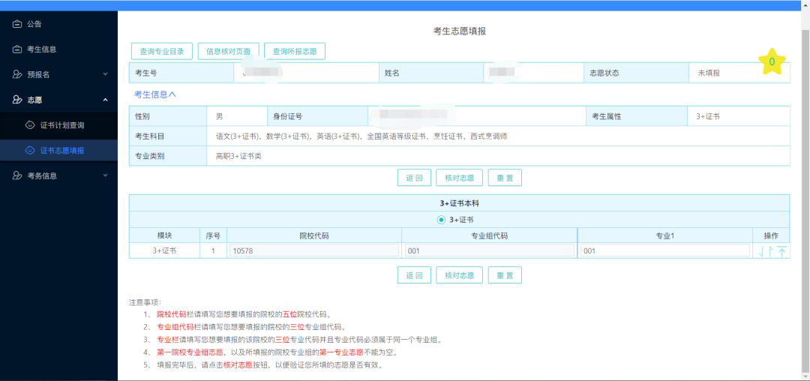Click upper 返回 button above table
This screenshot has height=381, width=810.
[414, 178]
